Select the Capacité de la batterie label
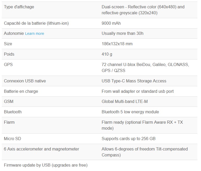The width and height of the screenshot is (201, 171). [x=36, y=23]
